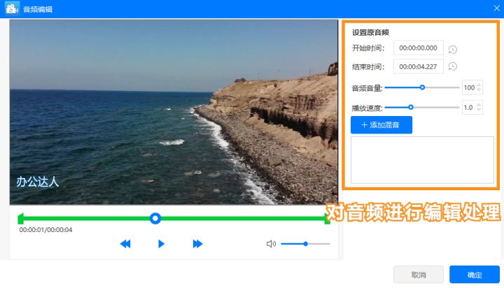The height and width of the screenshot is (288, 504).
Task: Decrease audio volume with down stepper arrow
Action: (479, 90)
